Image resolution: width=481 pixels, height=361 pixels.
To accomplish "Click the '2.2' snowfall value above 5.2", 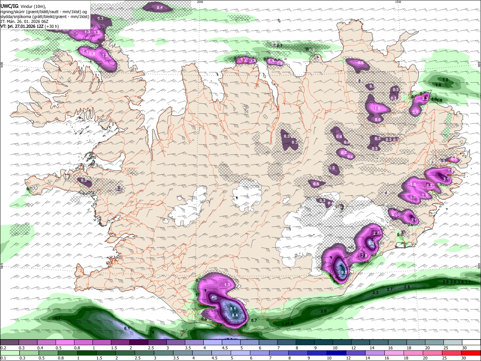I will (x=376, y=234).
